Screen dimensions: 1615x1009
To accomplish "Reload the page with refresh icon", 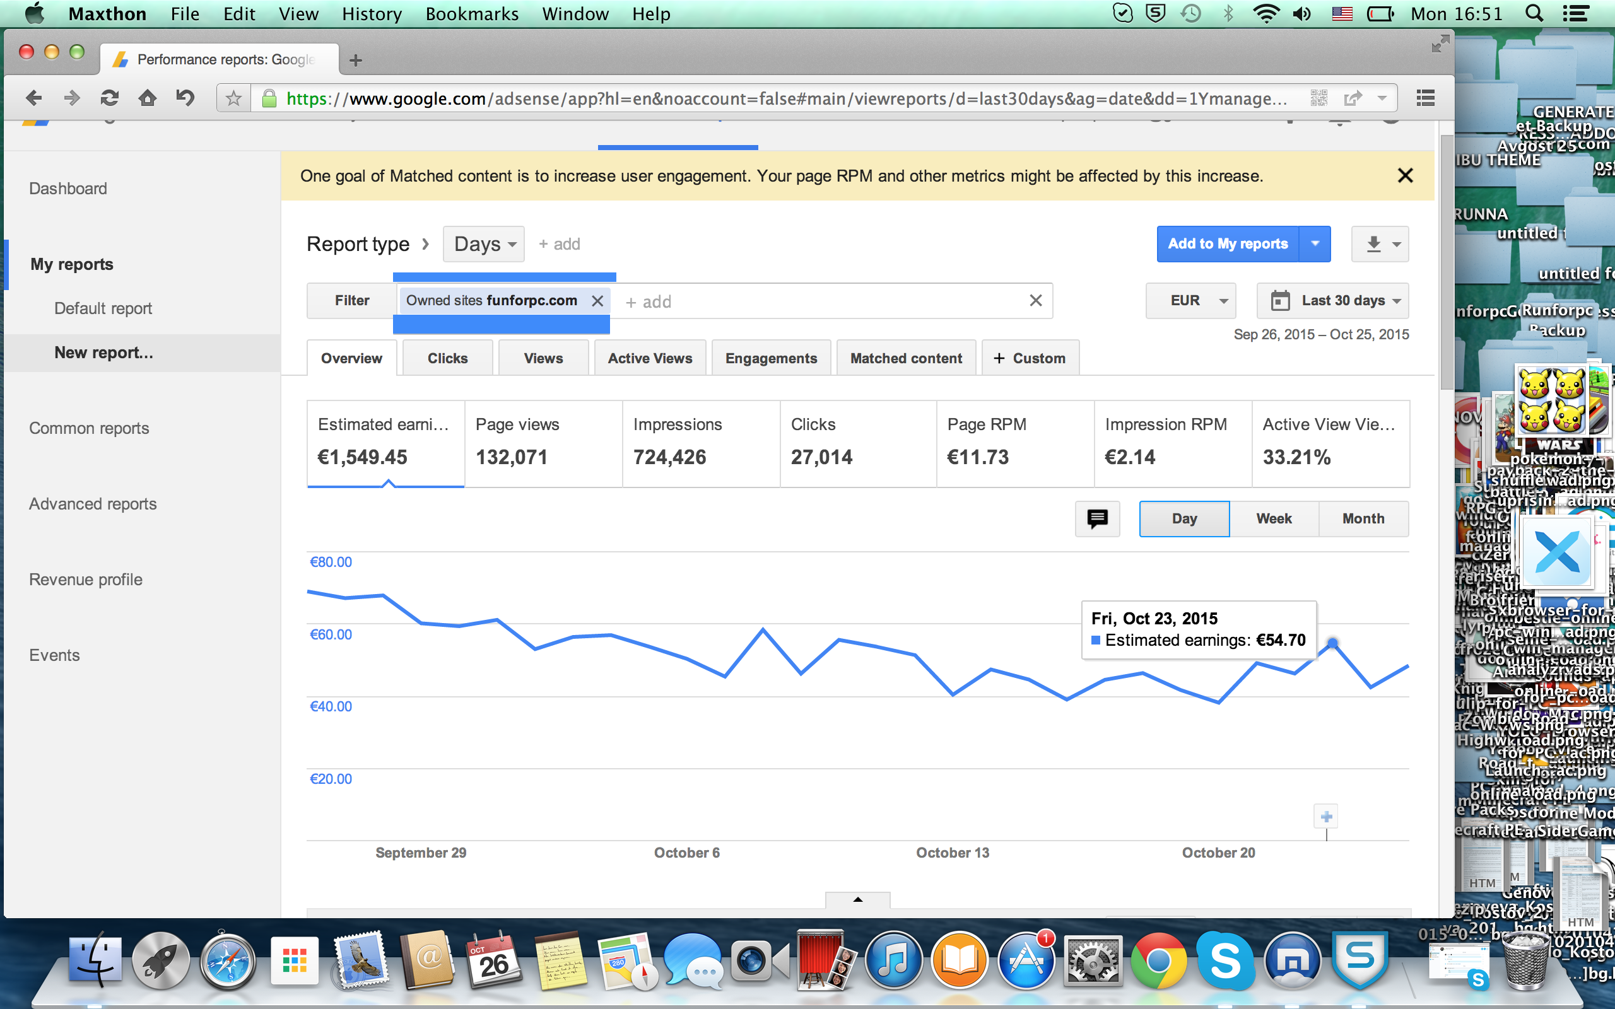I will click(109, 99).
